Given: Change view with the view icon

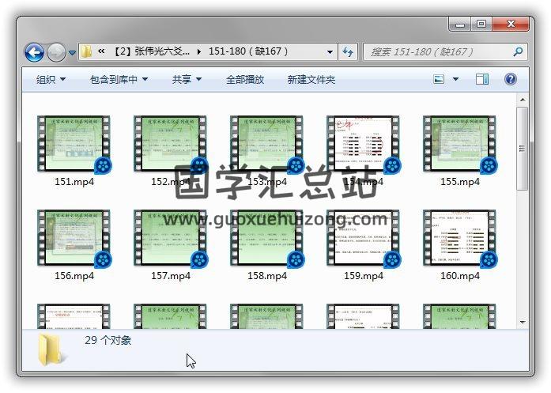Looking at the screenshot, I should pyautogui.click(x=439, y=79).
